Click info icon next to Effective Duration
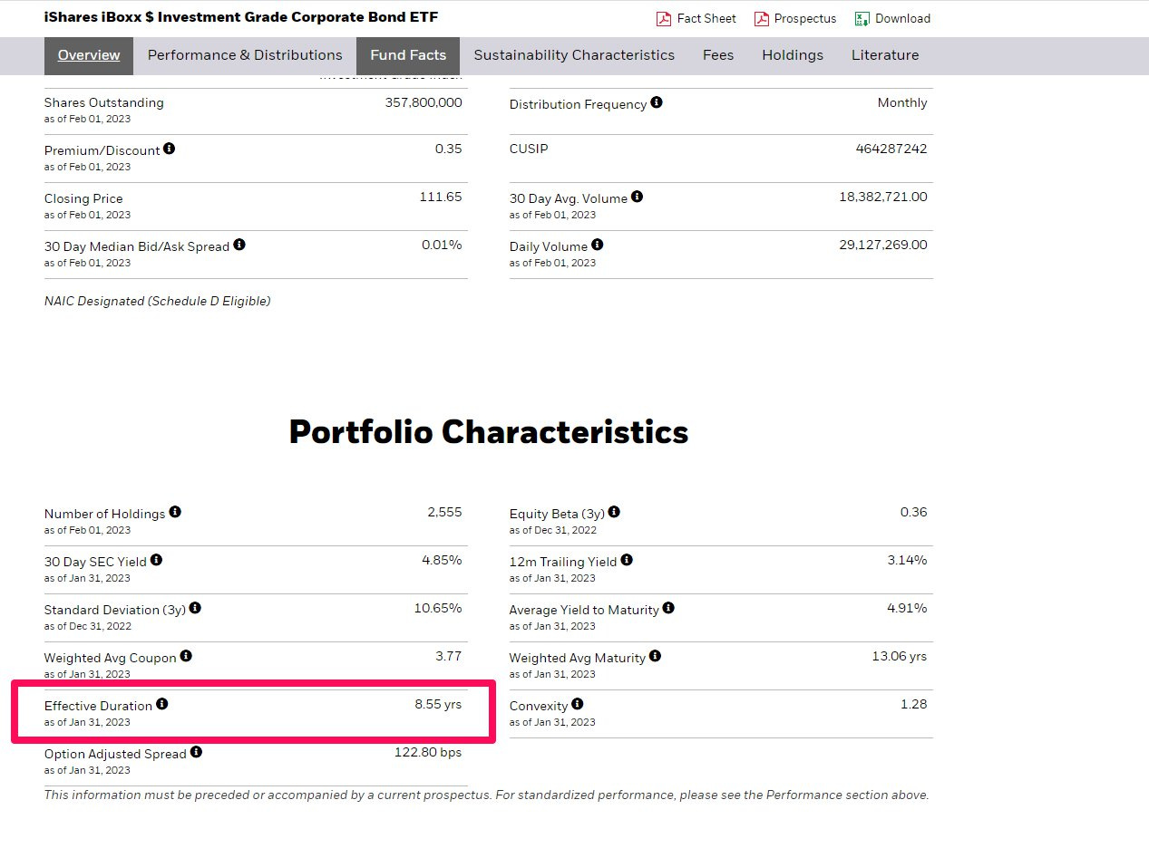Image resolution: width=1149 pixels, height=848 pixels. [162, 704]
